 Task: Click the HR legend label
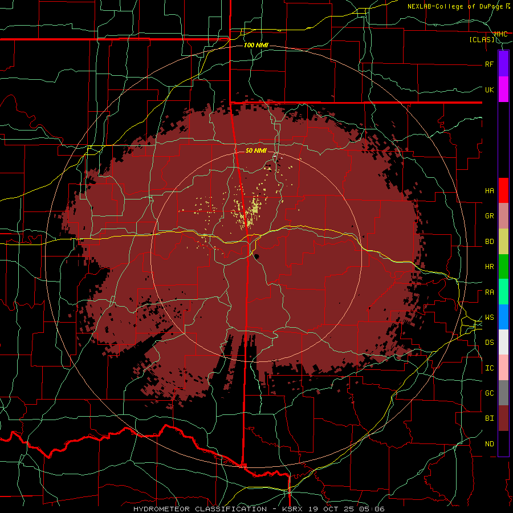point(489,267)
